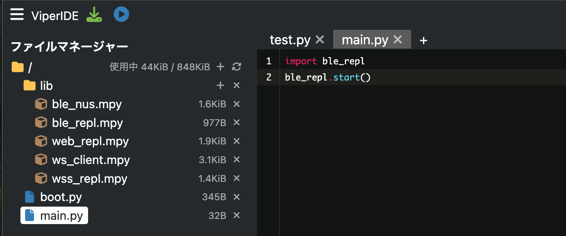Open the hamburger menu next to ViperIDE

(17, 15)
